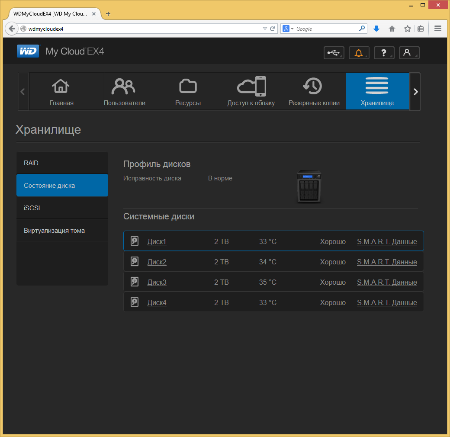Select the RAID sidebar tab
Image resolution: width=450 pixels, height=437 pixels.
point(62,163)
